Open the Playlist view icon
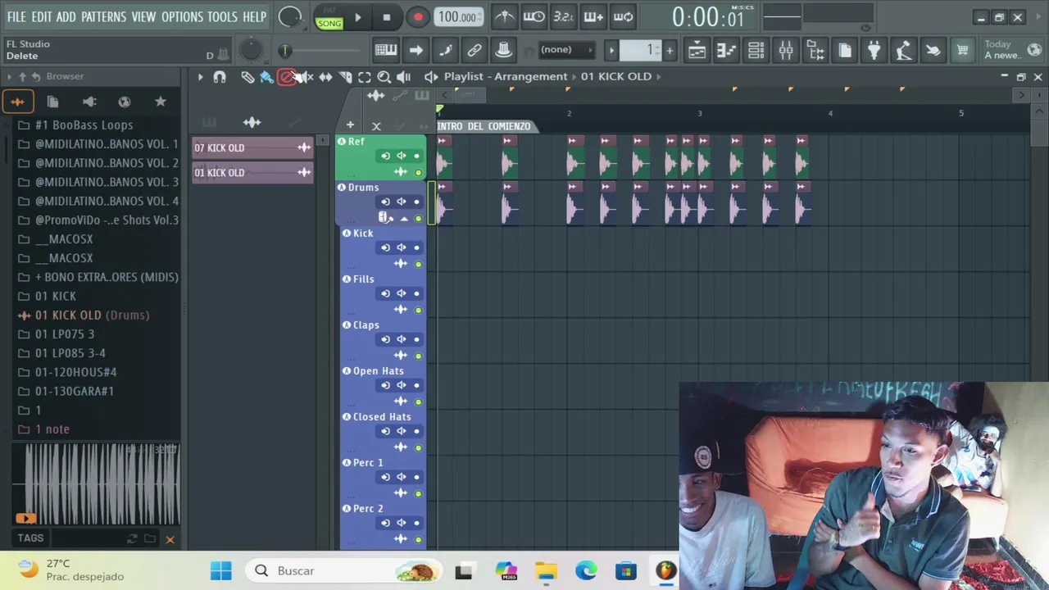 coord(697,51)
